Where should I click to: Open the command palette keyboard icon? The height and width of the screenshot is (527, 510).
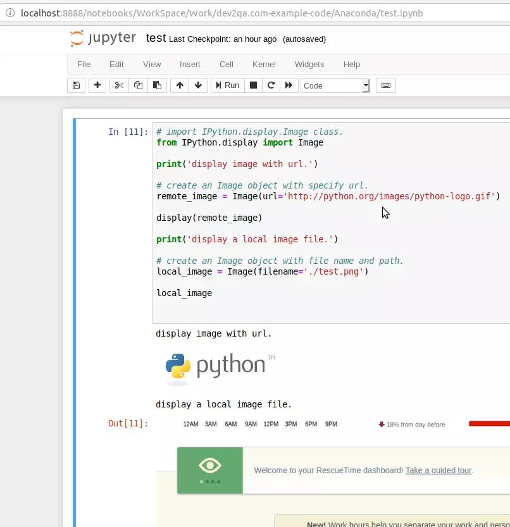[x=386, y=85]
